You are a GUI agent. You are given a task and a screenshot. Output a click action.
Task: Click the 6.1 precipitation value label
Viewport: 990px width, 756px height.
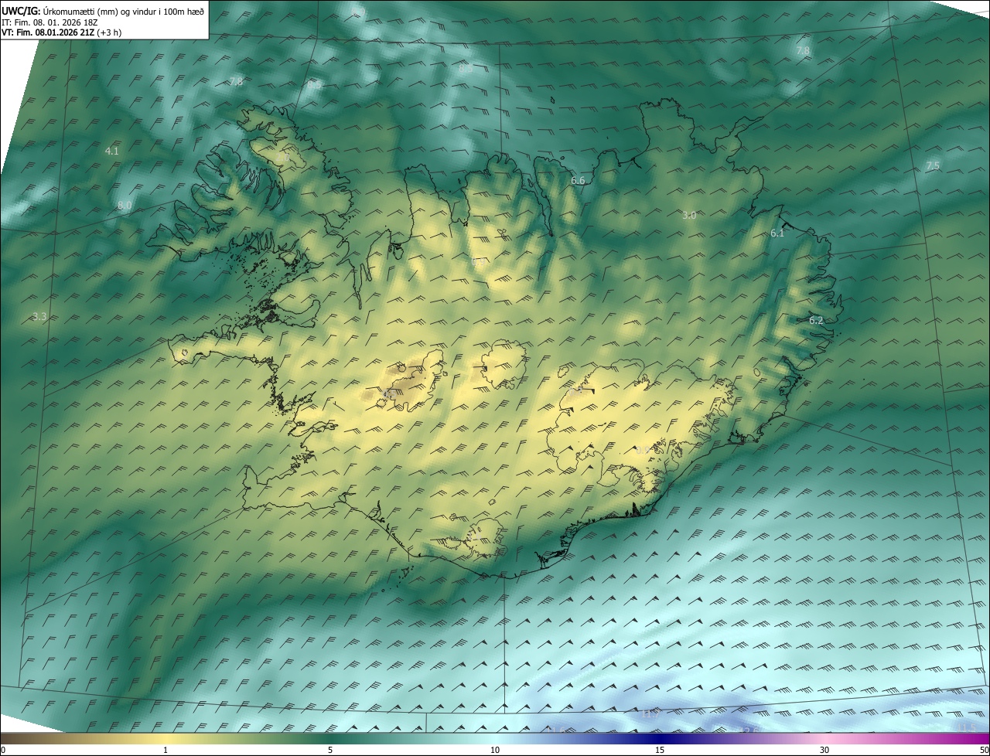pyautogui.click(x=777, y=233)
